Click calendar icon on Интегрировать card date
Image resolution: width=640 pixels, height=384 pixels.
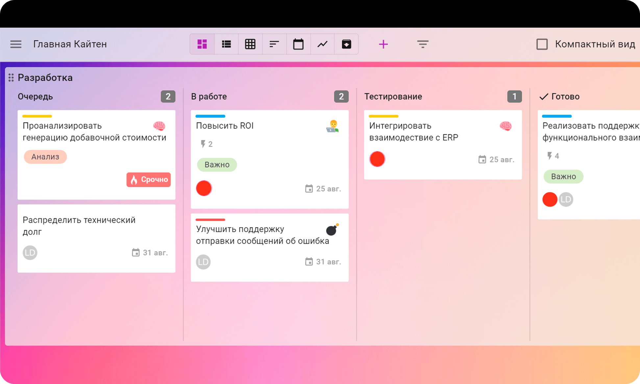point(482,159)
